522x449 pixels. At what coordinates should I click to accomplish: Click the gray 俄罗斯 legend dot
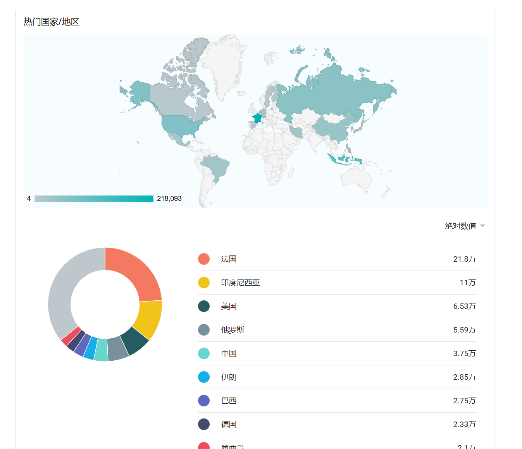point(204,330)
